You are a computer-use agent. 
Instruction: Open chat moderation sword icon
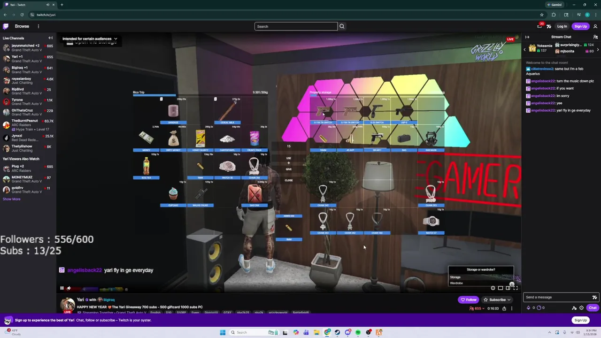[574, 308]
